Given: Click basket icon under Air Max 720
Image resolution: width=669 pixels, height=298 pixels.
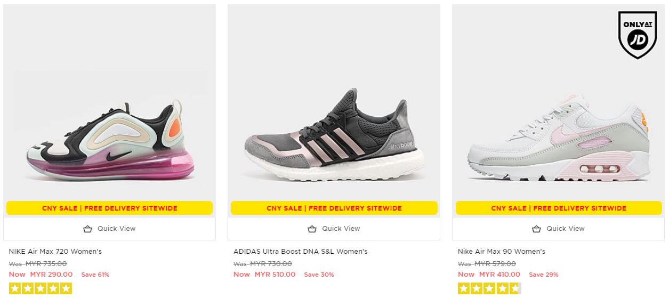Looking at the screenshot, I should tap(88, 229).
